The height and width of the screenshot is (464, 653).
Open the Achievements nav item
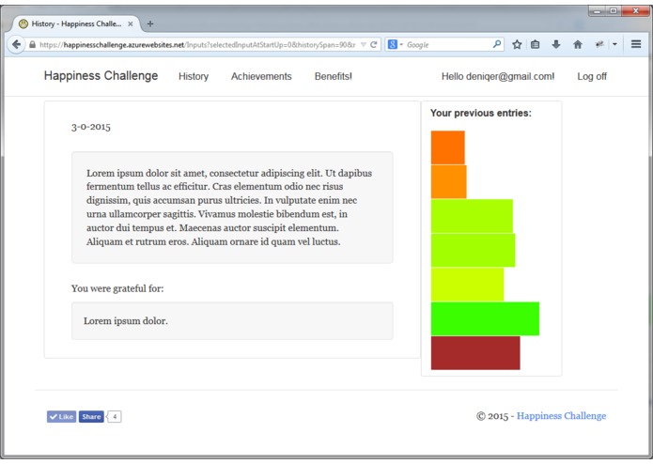click(x=261, y=76)
